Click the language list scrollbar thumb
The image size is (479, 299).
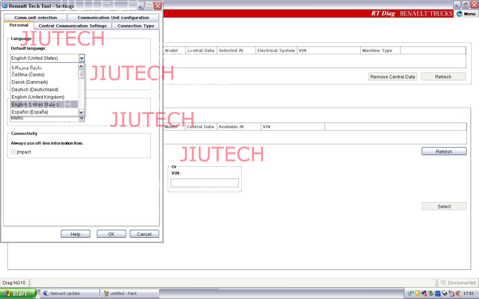point(81,74)
